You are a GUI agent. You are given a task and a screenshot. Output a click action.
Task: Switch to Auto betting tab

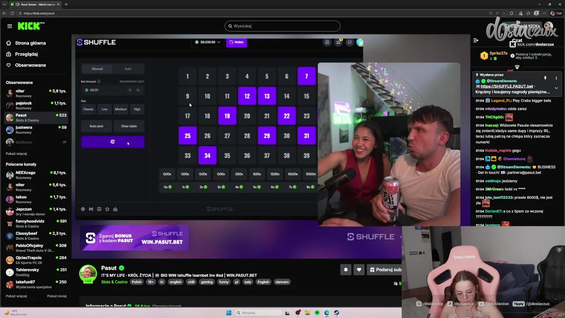click(x=128, y=68)
